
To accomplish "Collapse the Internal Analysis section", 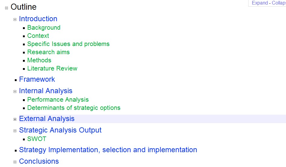I will [15, 92].
